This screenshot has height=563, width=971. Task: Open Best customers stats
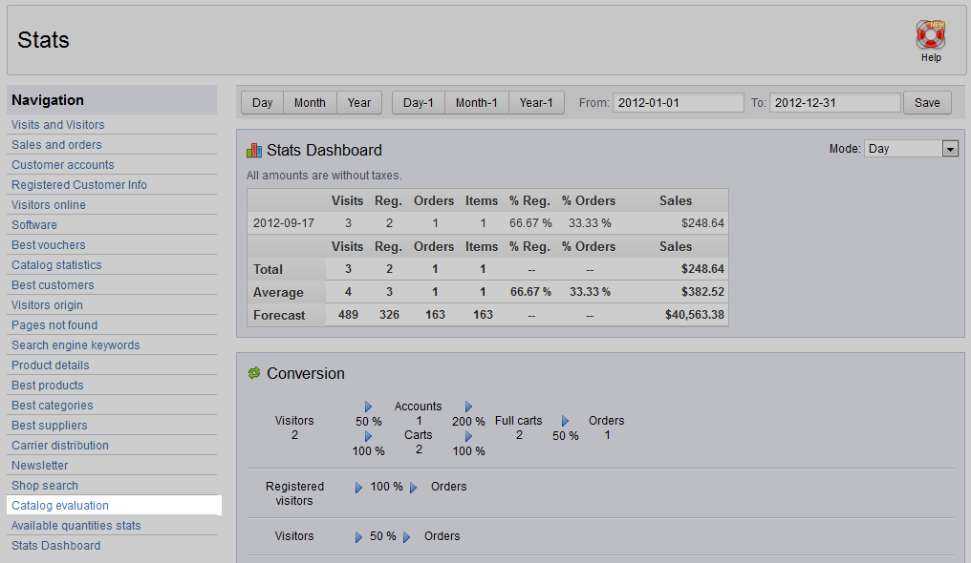(x=53, y=285)
